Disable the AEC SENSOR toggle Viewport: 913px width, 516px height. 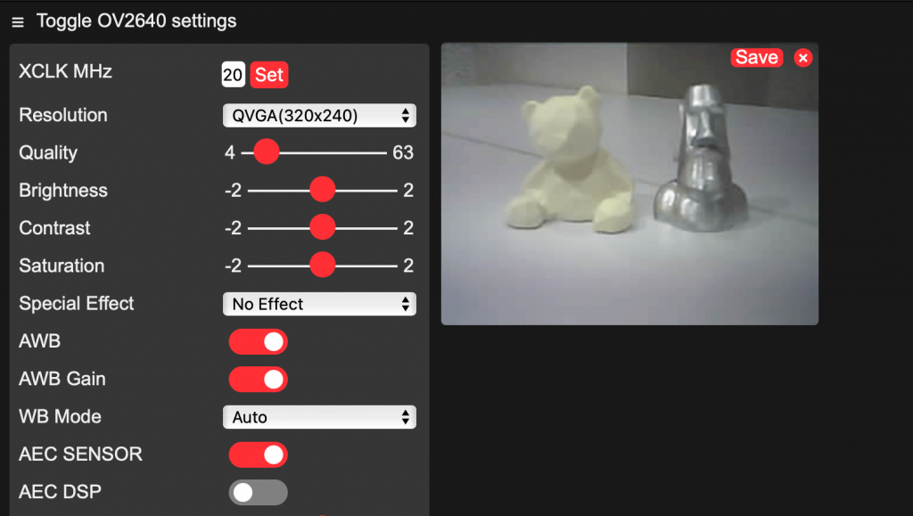point(258,455)
